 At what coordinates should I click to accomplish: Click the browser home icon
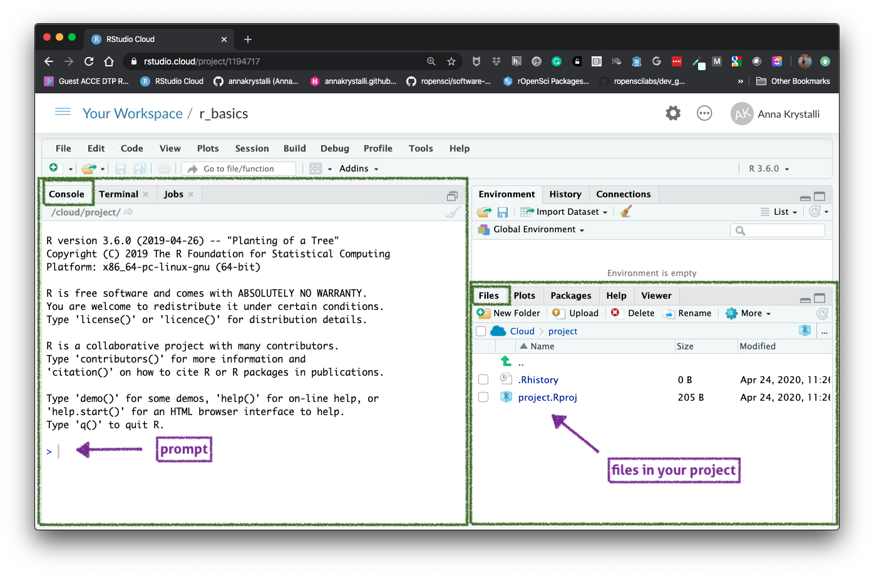[109, 61]
